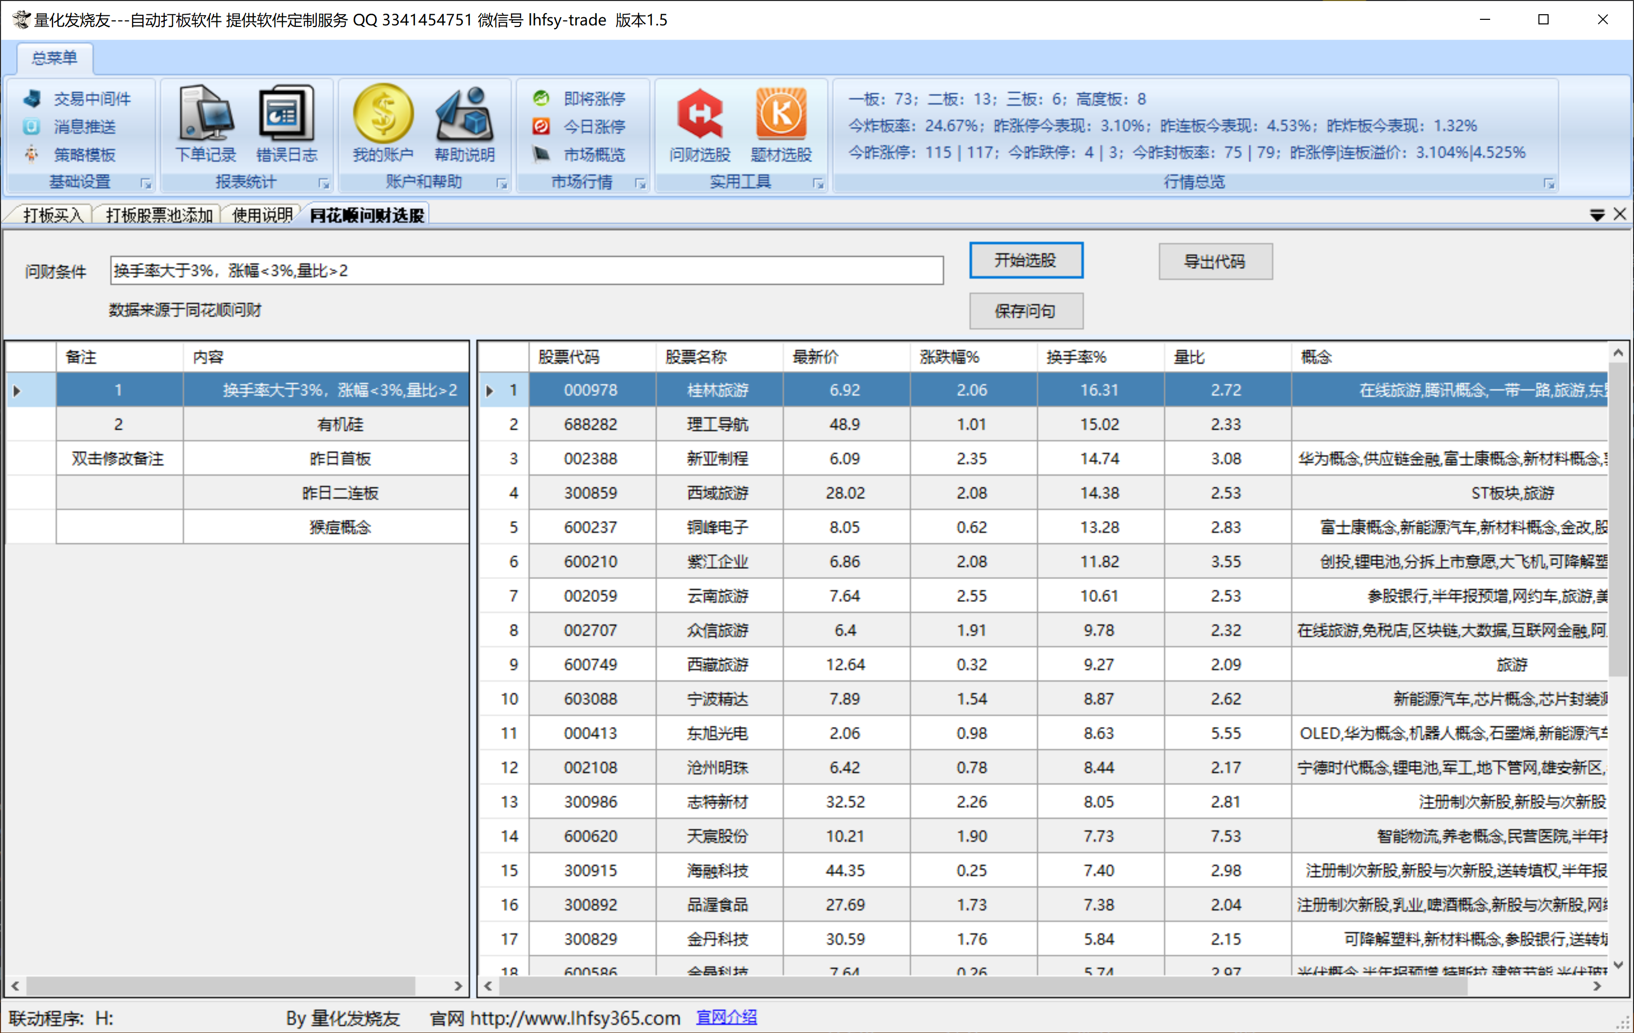Sort by 概念 column header
This screenshot has width=1634, height=1033.
1449,357
